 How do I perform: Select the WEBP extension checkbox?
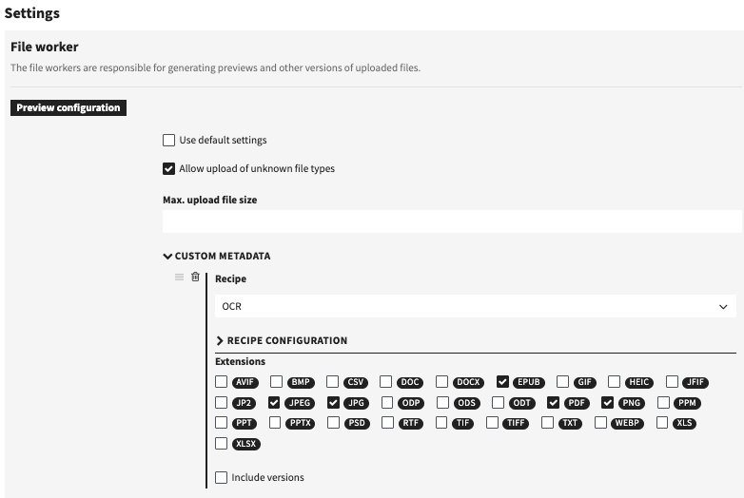point(601,423)
